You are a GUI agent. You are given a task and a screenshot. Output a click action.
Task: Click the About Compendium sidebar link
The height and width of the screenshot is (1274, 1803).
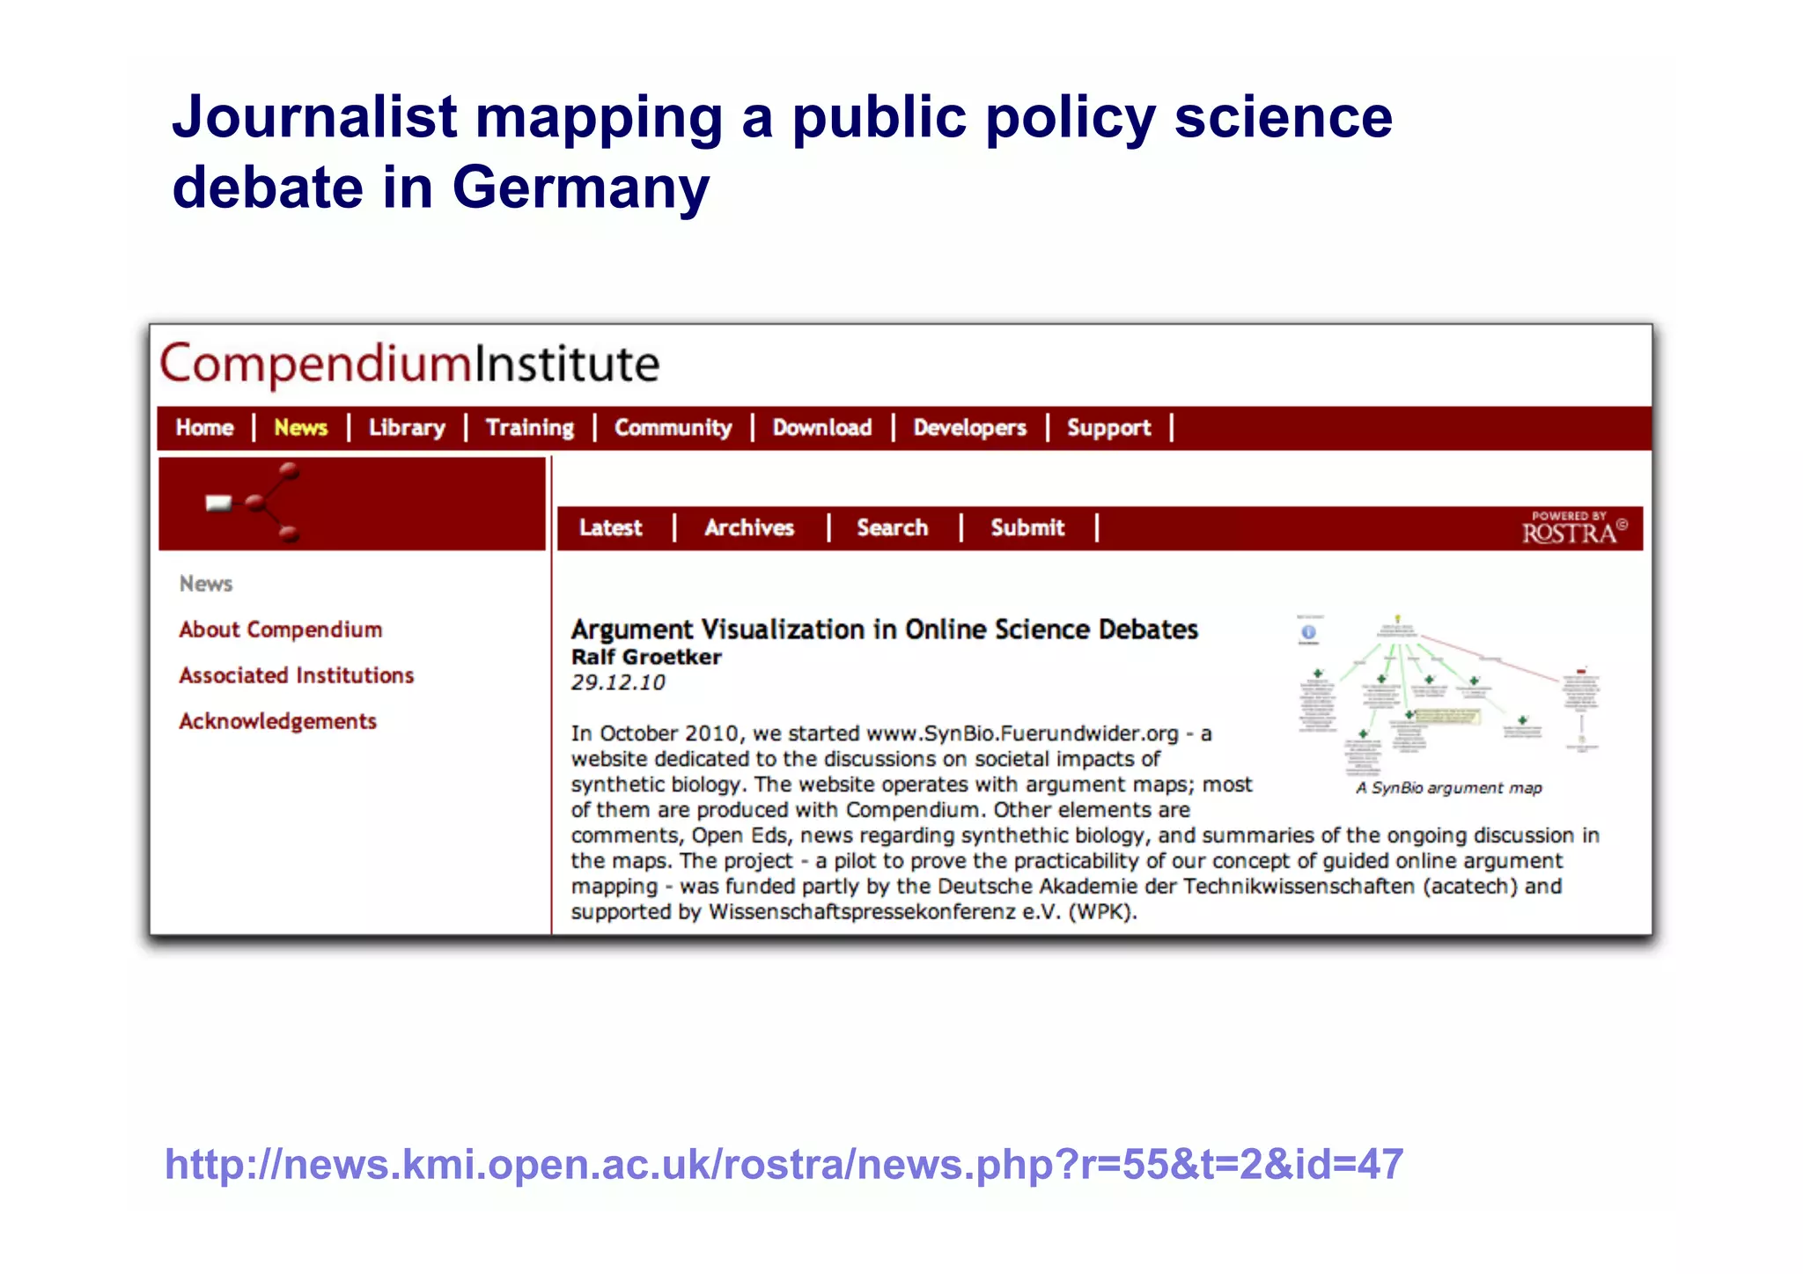(x=280, y=630)
